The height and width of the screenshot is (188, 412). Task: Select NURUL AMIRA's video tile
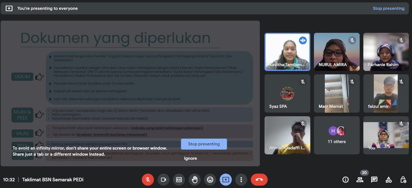coord(337,51)
